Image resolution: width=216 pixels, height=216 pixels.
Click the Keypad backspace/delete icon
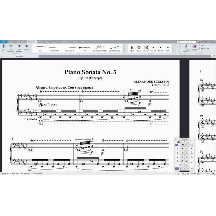178,142
